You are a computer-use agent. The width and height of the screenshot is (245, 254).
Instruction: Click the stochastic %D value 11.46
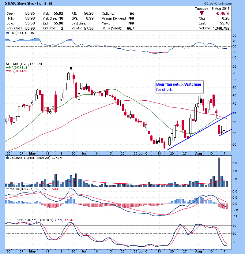tap(70, 220)
